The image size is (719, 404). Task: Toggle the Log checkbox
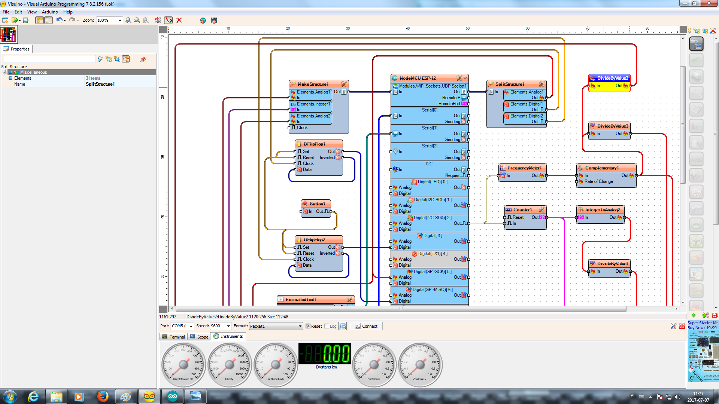pos(327,326)
